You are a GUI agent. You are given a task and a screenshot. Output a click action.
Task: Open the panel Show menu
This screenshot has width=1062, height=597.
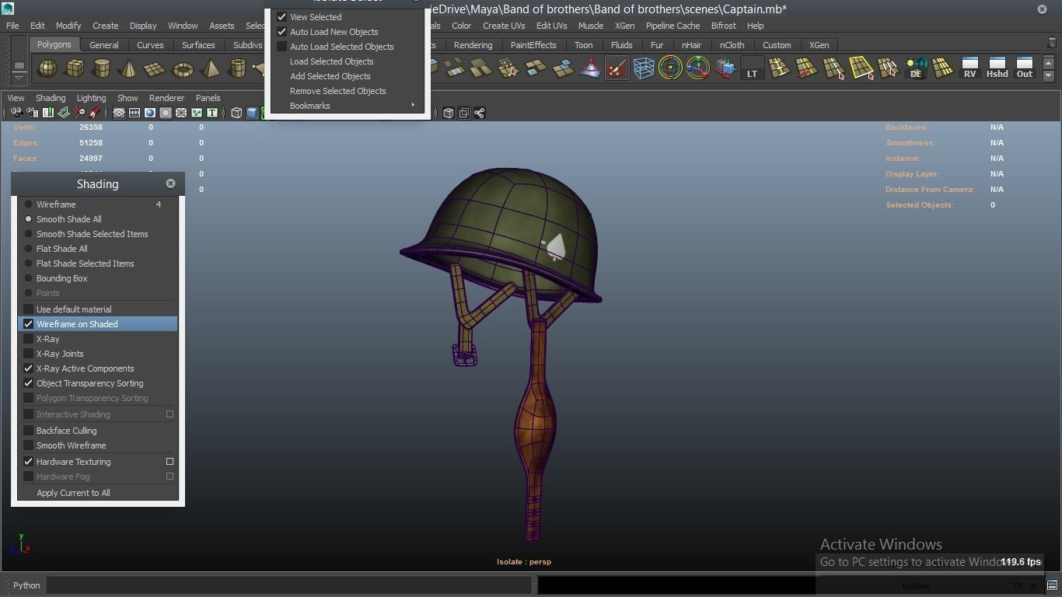pos(128,98)
